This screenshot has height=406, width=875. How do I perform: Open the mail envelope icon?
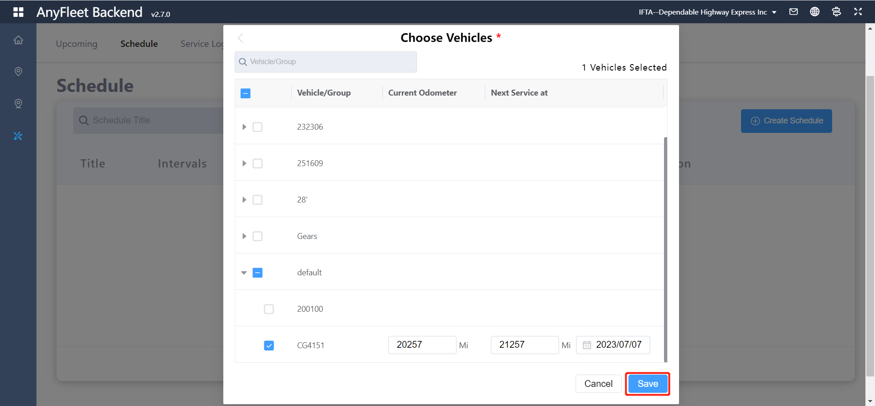[793, 12]
